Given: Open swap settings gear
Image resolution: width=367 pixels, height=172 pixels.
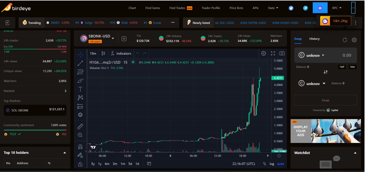Looking at the screenshot, I should point(354,40).
